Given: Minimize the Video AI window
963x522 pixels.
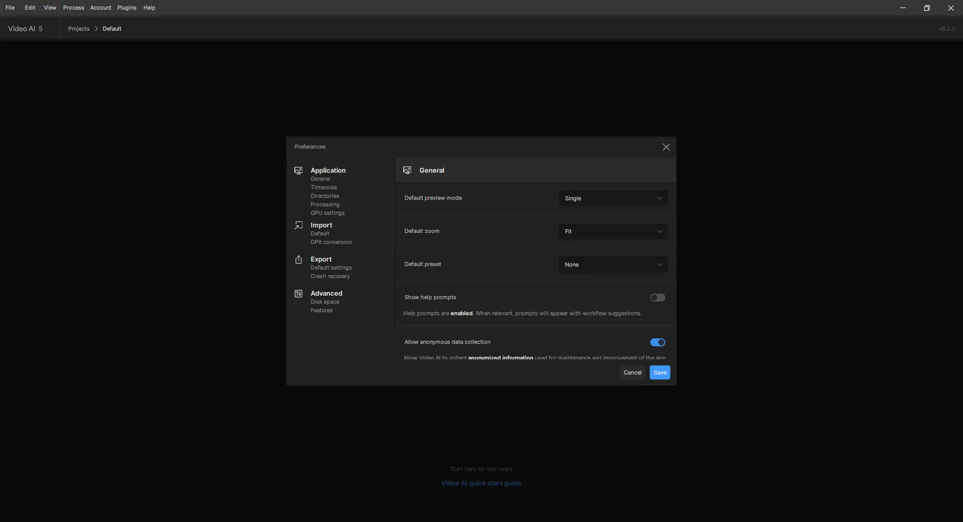Looking at the screenshot, I should [x=902, y=8].
